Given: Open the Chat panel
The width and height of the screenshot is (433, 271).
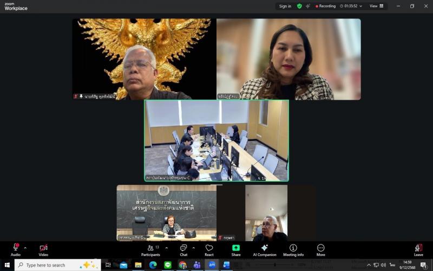Looking at the screenshot, I should coord(183,250).
